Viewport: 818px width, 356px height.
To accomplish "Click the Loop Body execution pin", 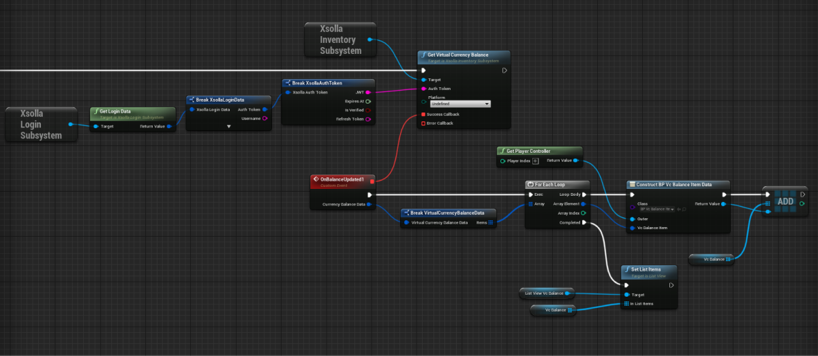I will (584, 194).
